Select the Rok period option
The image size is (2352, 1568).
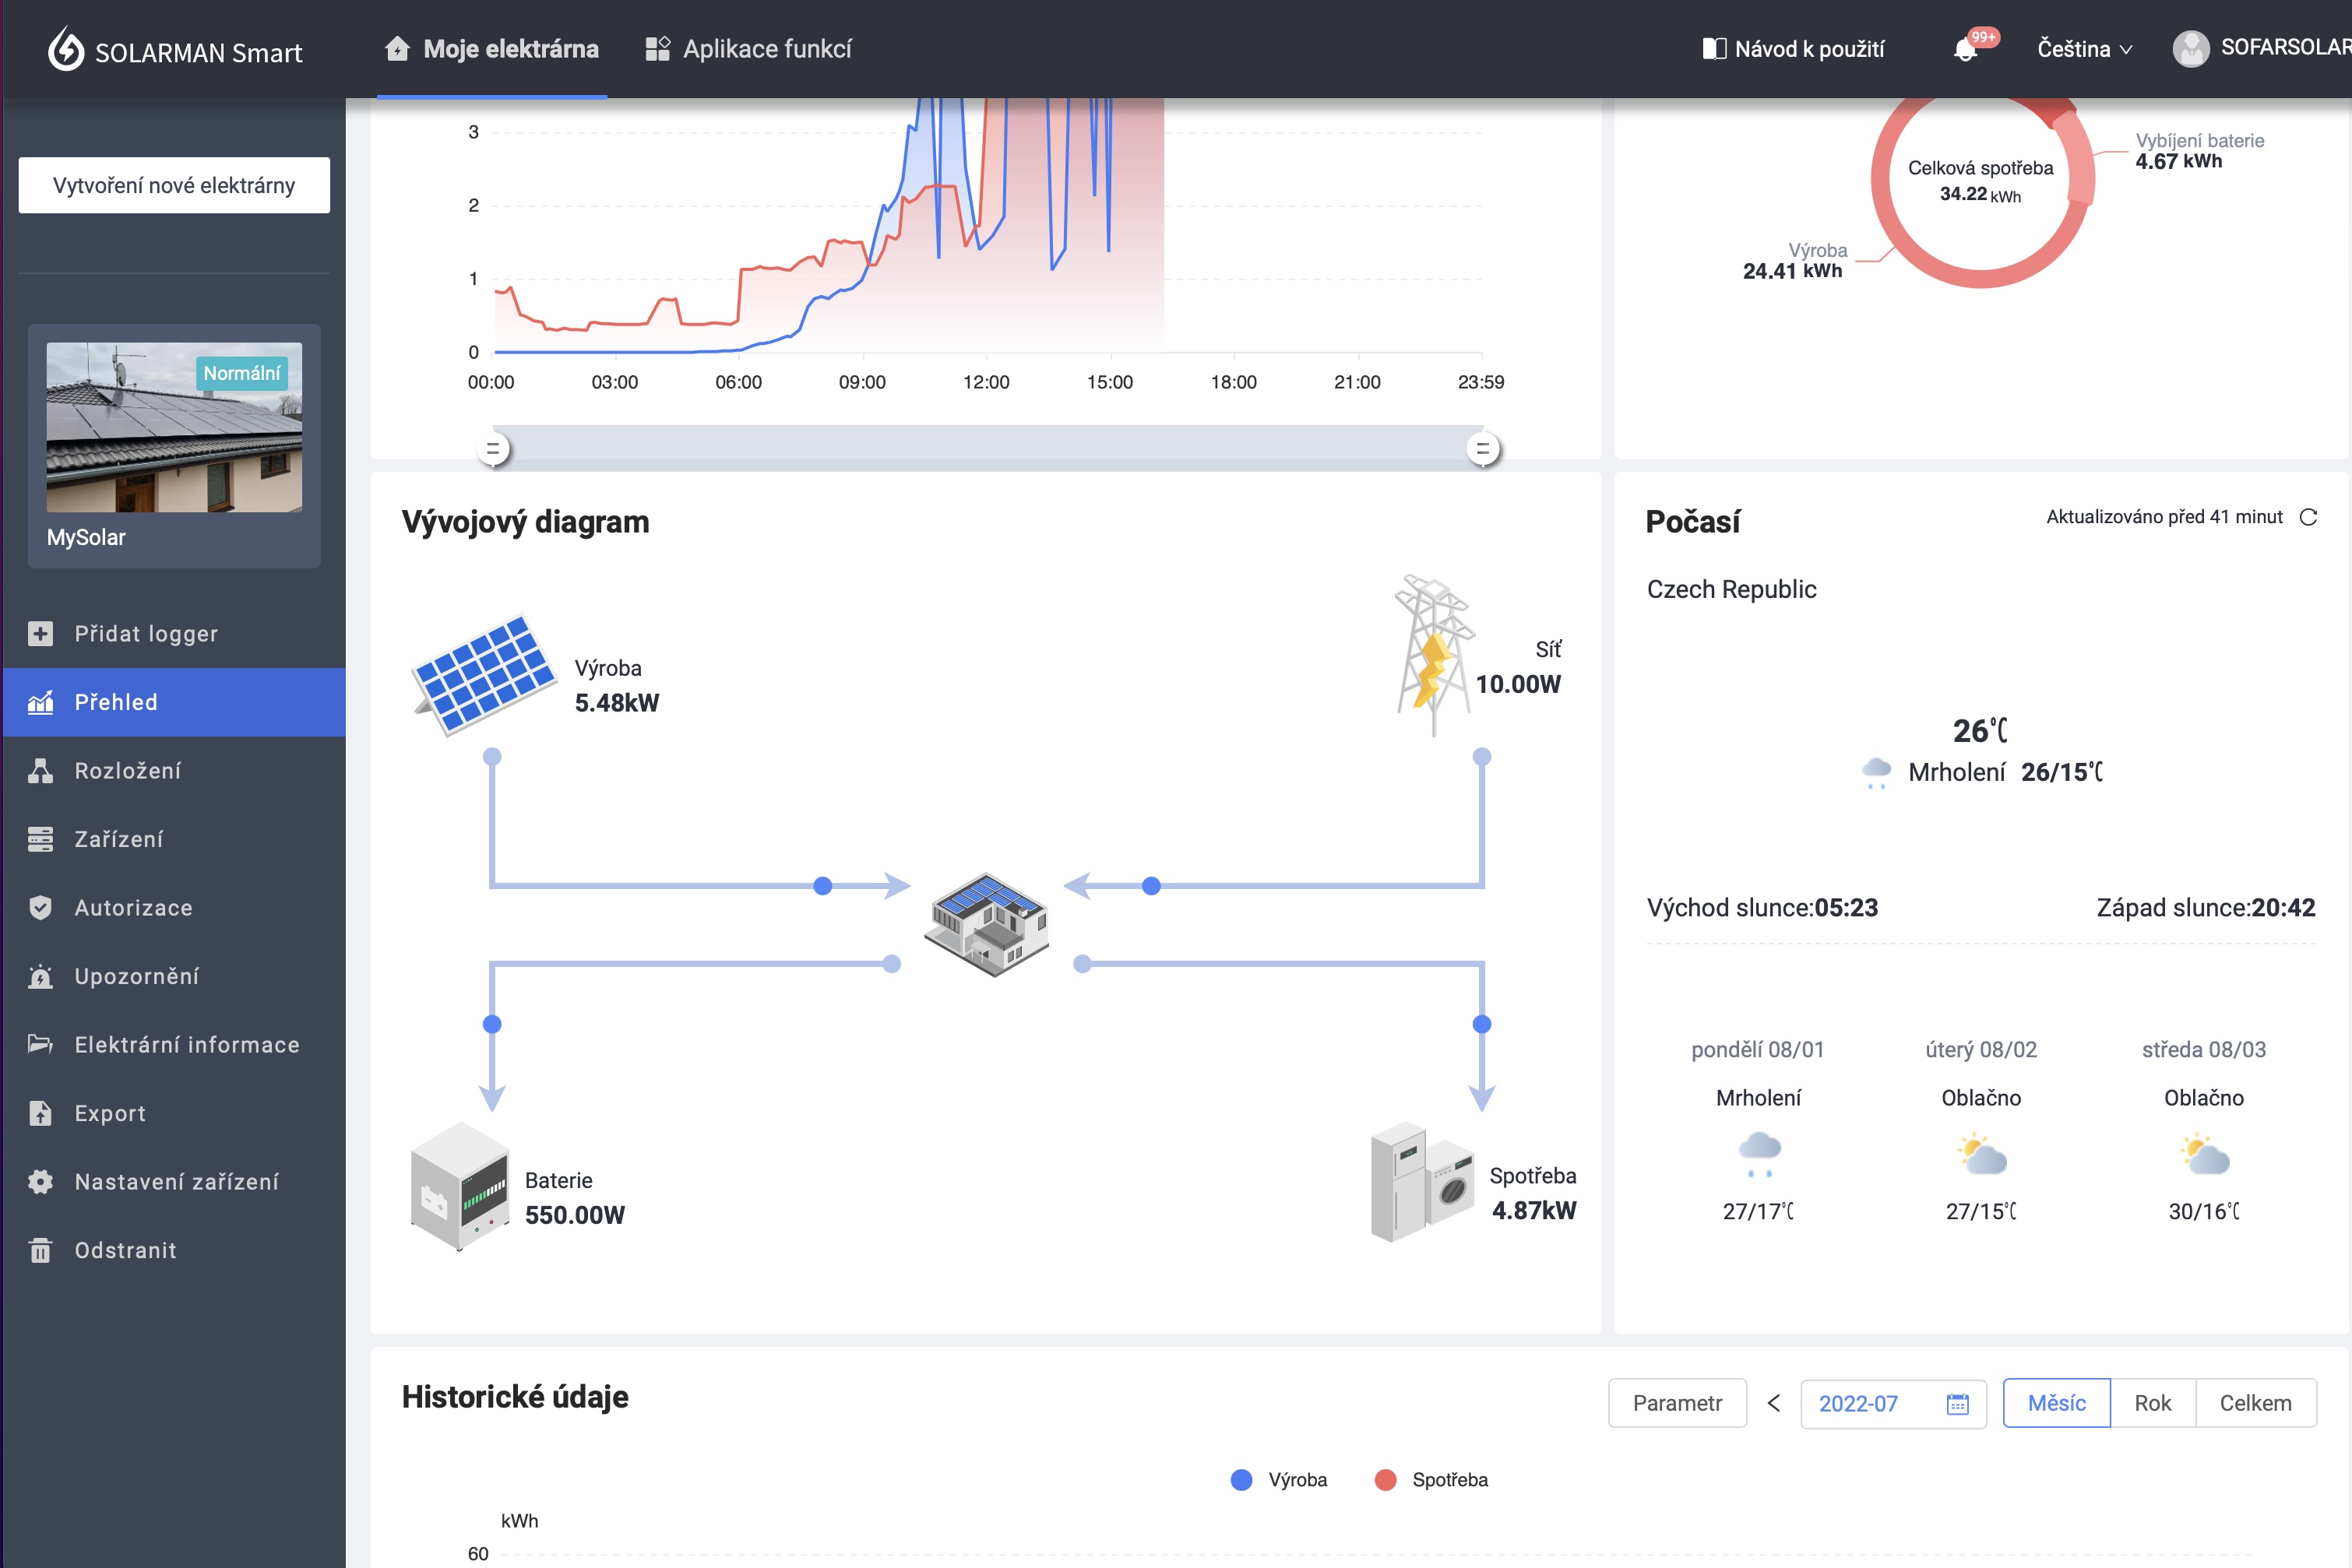coord(2153,1403)
